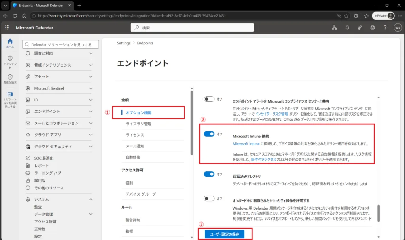
Task: Click the organization tree icon in header
Action: [x=335, y=27]
